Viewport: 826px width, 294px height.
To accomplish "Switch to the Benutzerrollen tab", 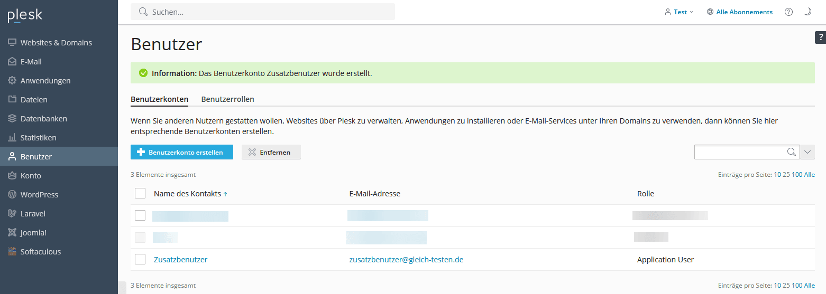I will [227, 99].
